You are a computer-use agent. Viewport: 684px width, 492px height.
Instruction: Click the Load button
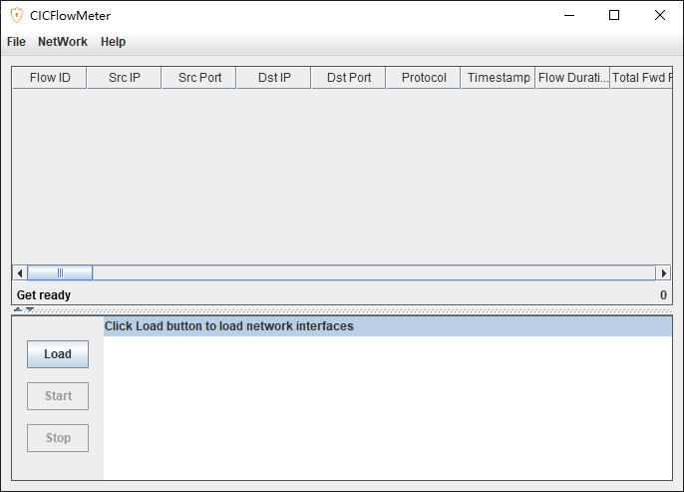tap(58, 354)
